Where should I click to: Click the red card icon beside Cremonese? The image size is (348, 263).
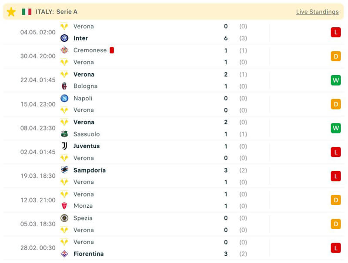coord(112,50)
